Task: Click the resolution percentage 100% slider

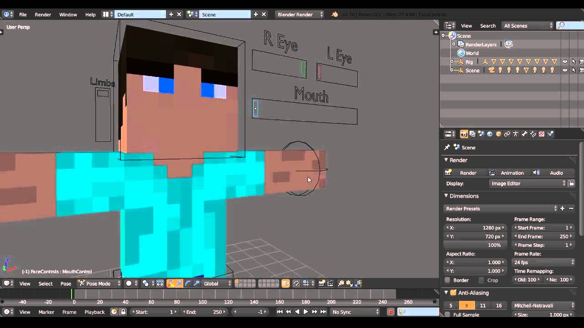Action: point(475,245)
